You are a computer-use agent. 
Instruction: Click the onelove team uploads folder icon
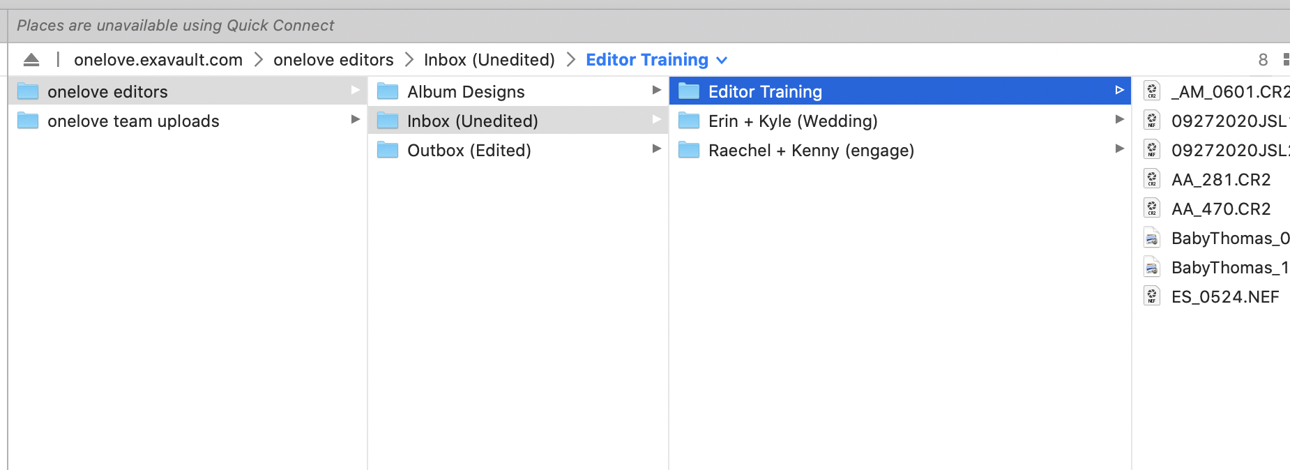28,121
